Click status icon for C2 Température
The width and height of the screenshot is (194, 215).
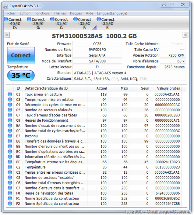(10, 167)
